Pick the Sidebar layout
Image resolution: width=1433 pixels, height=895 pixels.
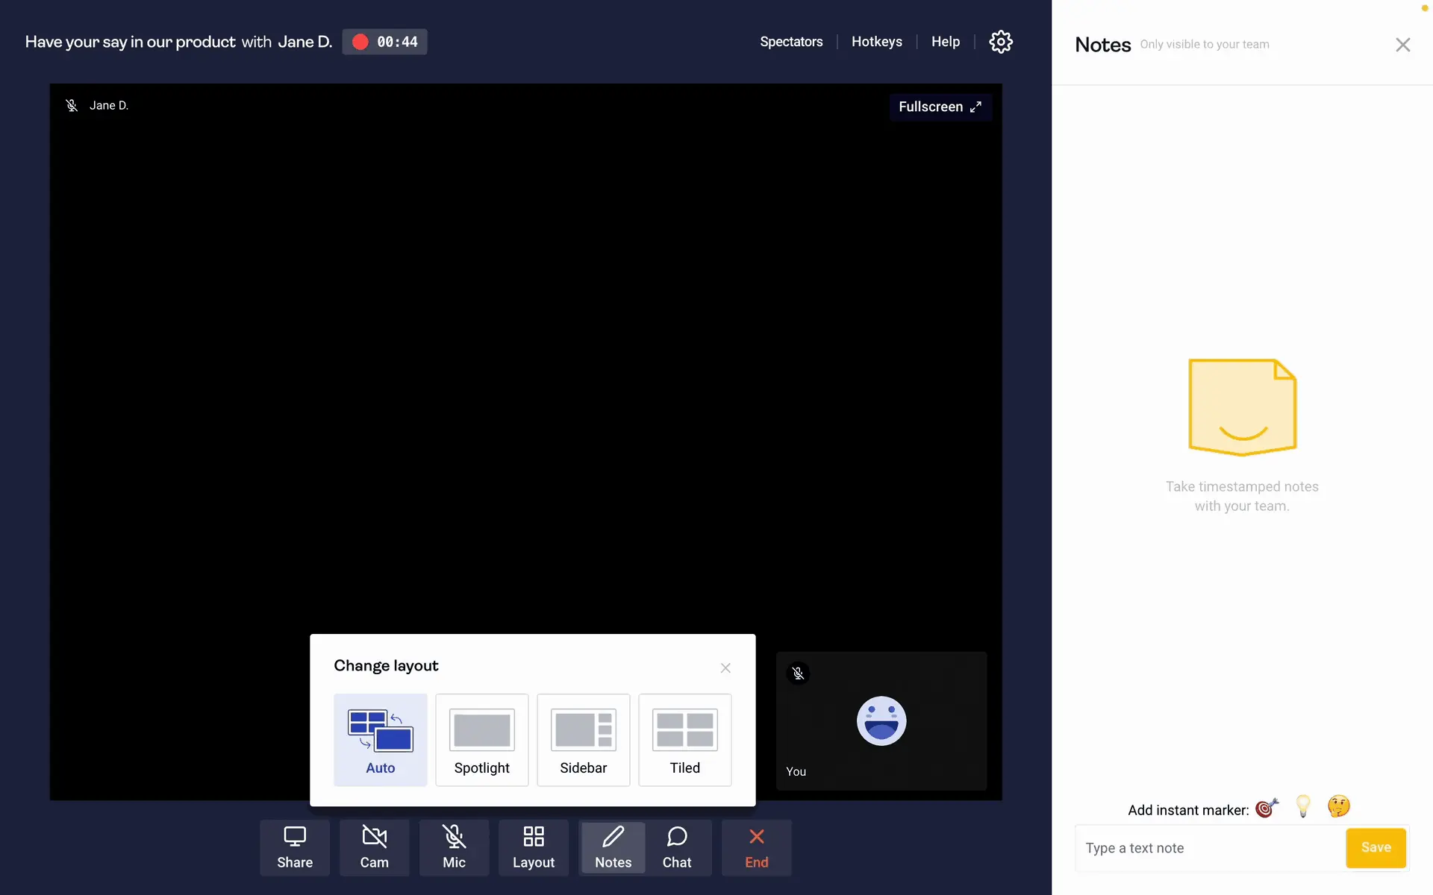click(x=584, y=740)
